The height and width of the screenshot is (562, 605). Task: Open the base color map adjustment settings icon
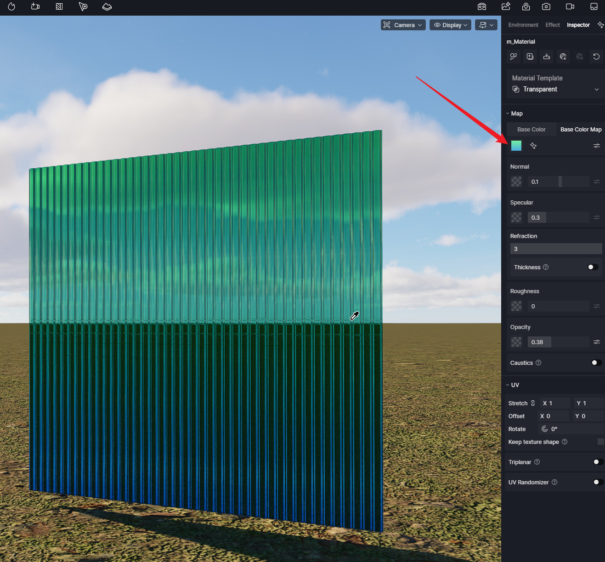point(596,146)
